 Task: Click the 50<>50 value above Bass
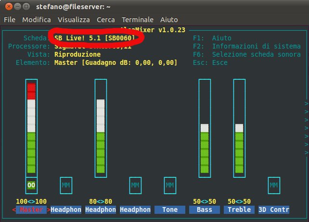point(205,201)
